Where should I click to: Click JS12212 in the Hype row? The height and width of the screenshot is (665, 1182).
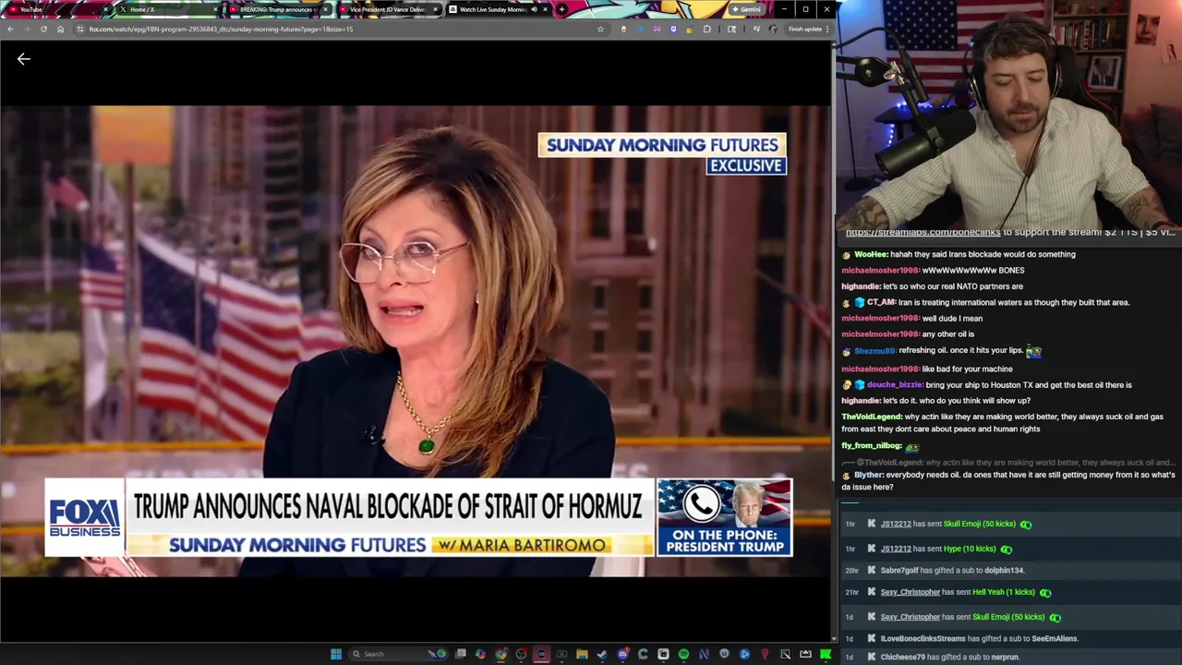click(896, 549)
